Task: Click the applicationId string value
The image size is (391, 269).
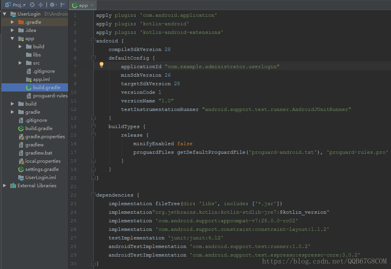Action: click(222, 67)
